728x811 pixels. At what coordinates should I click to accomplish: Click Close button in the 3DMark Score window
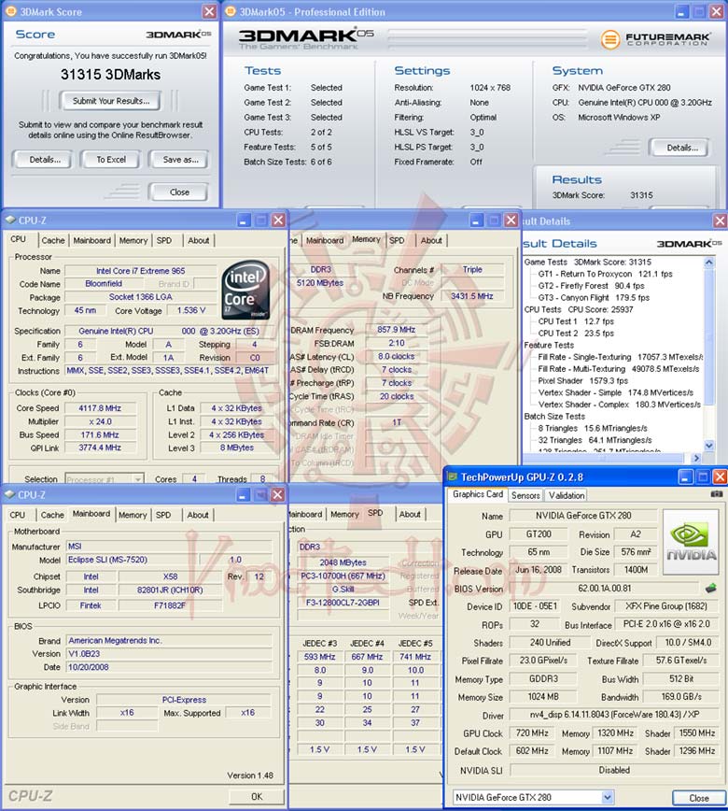pos(179,192)
